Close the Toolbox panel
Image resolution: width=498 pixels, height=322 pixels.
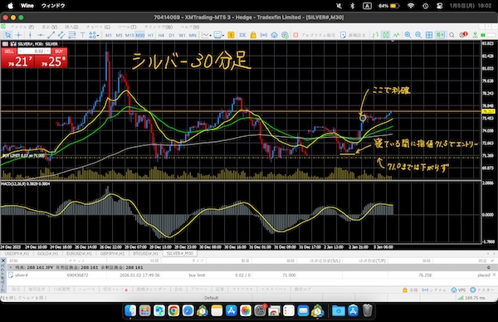tap(3, 261)
